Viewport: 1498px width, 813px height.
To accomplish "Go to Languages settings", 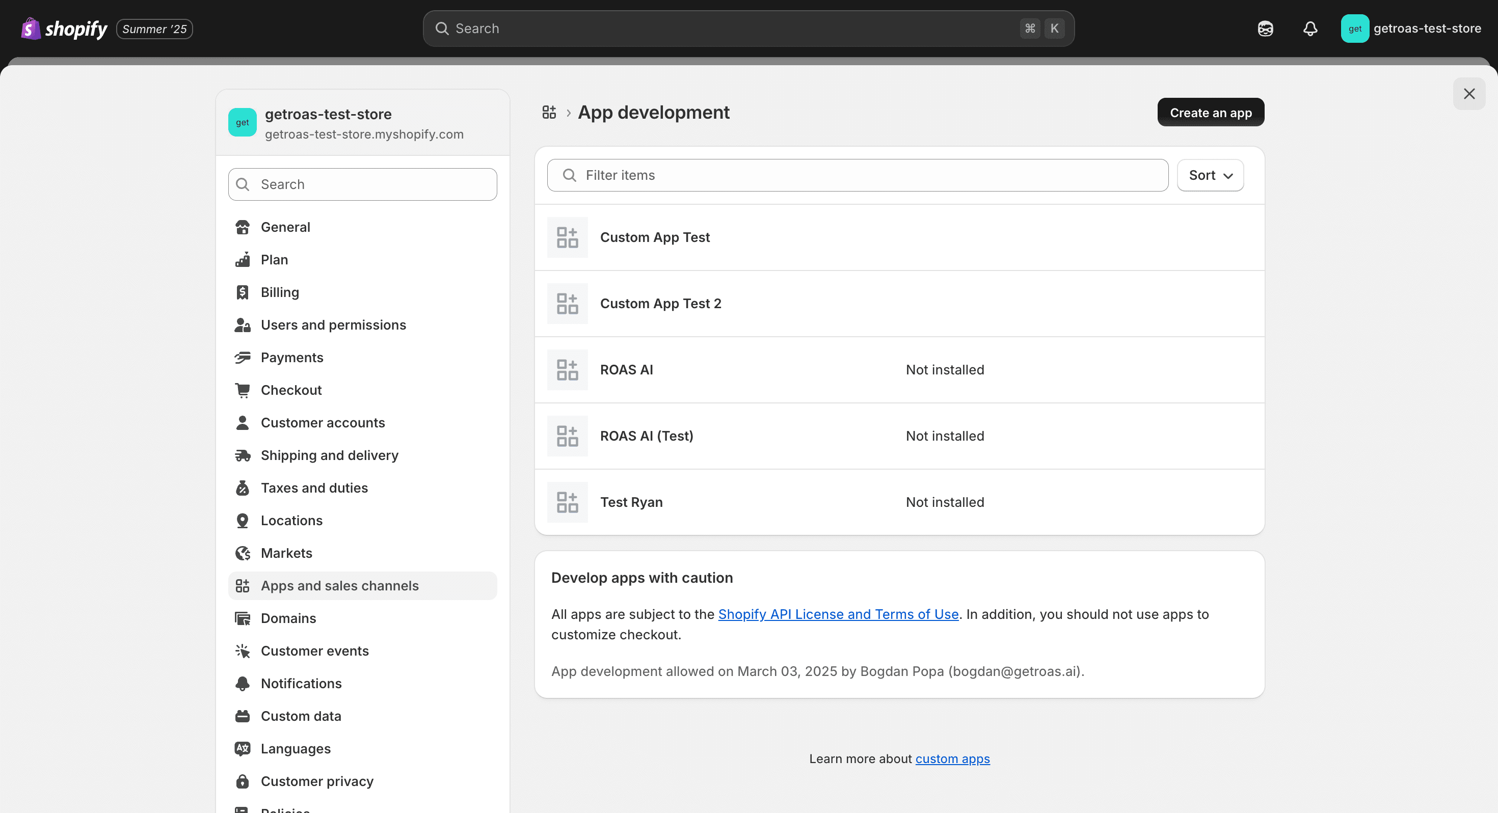I will (x=362, y=748).
